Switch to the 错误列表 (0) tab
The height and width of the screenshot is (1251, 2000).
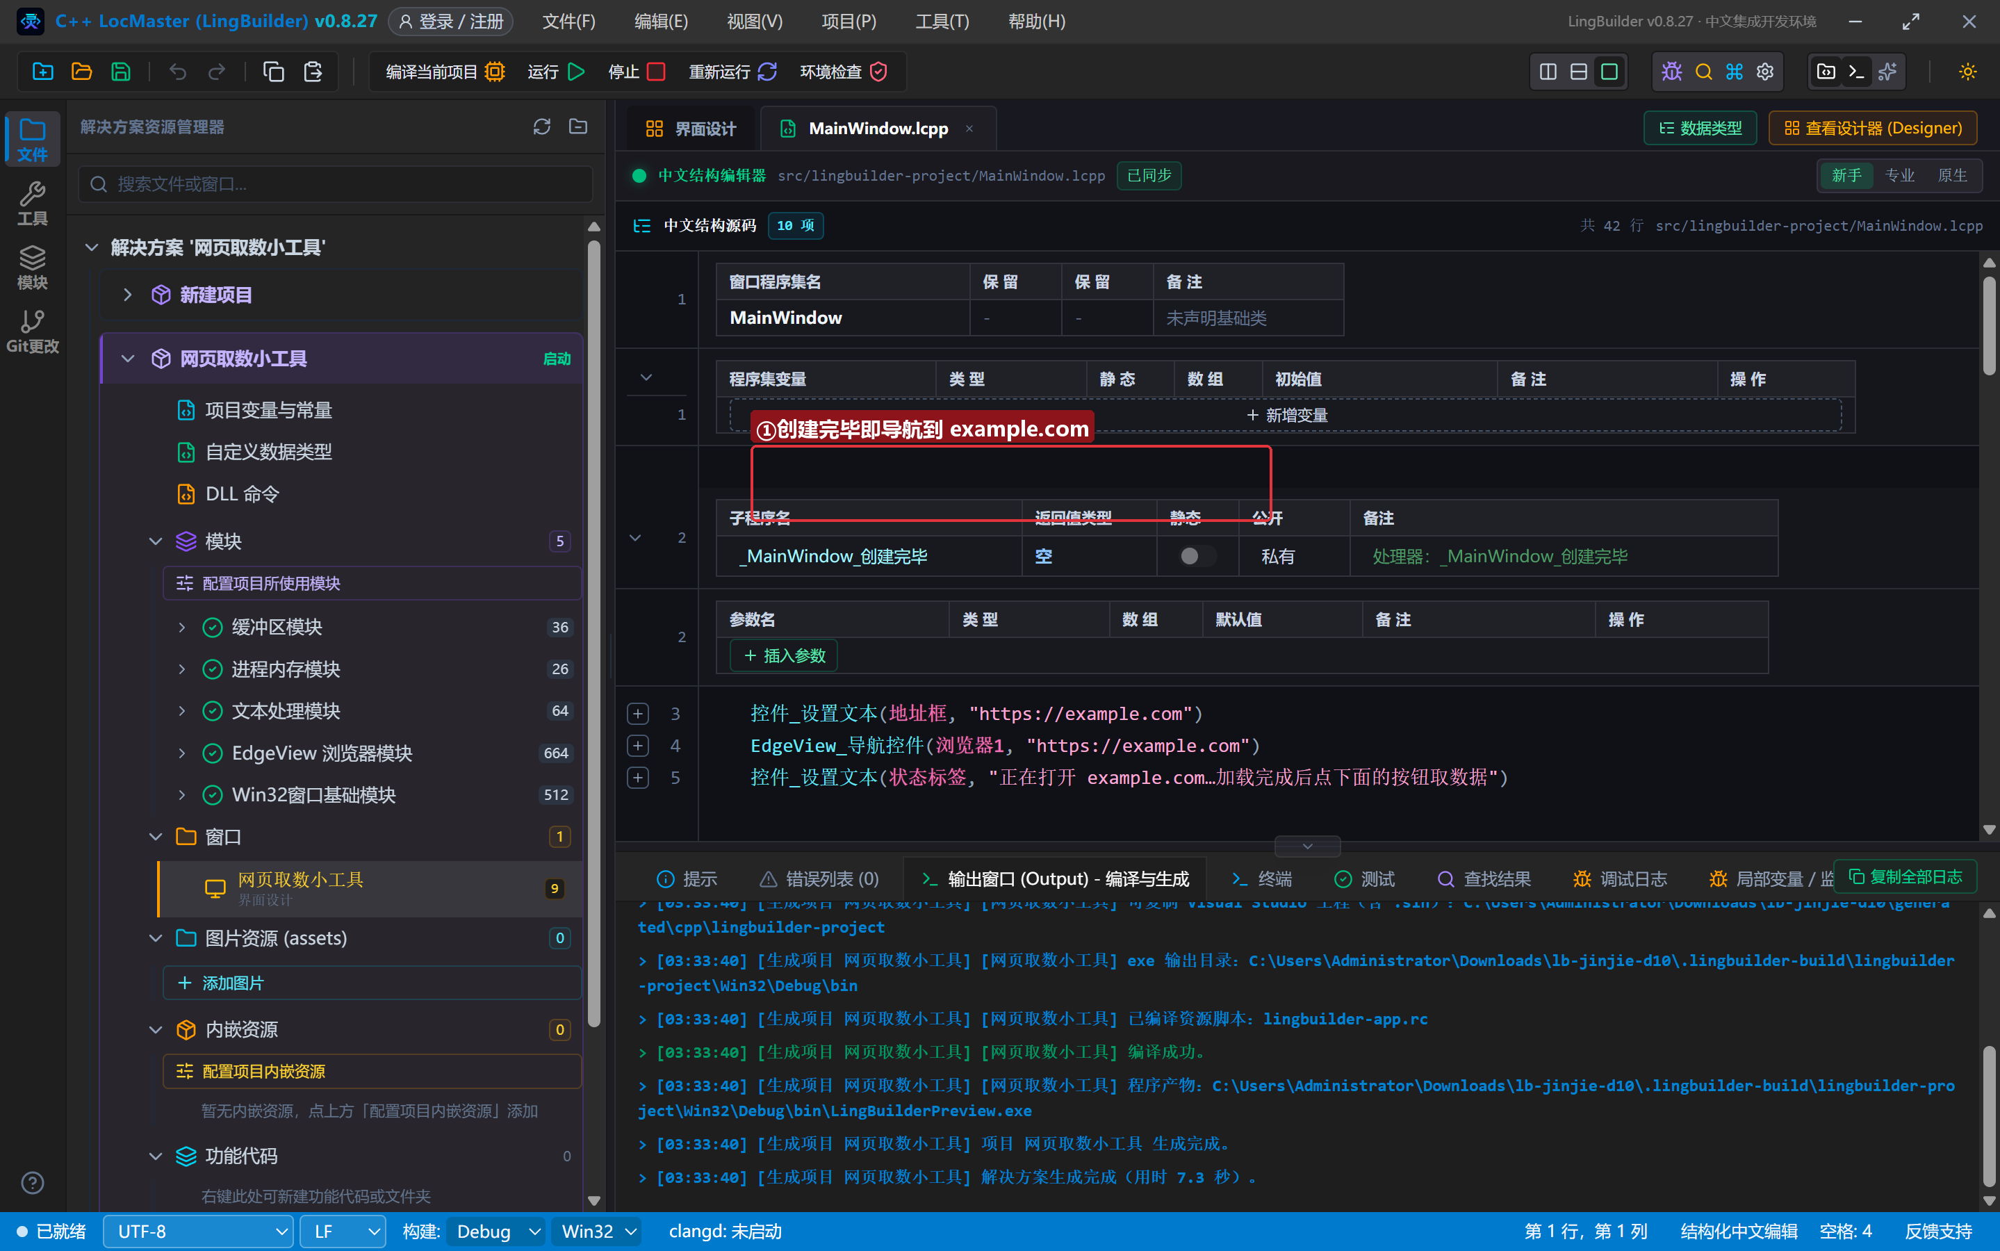[x=820, y=878]
